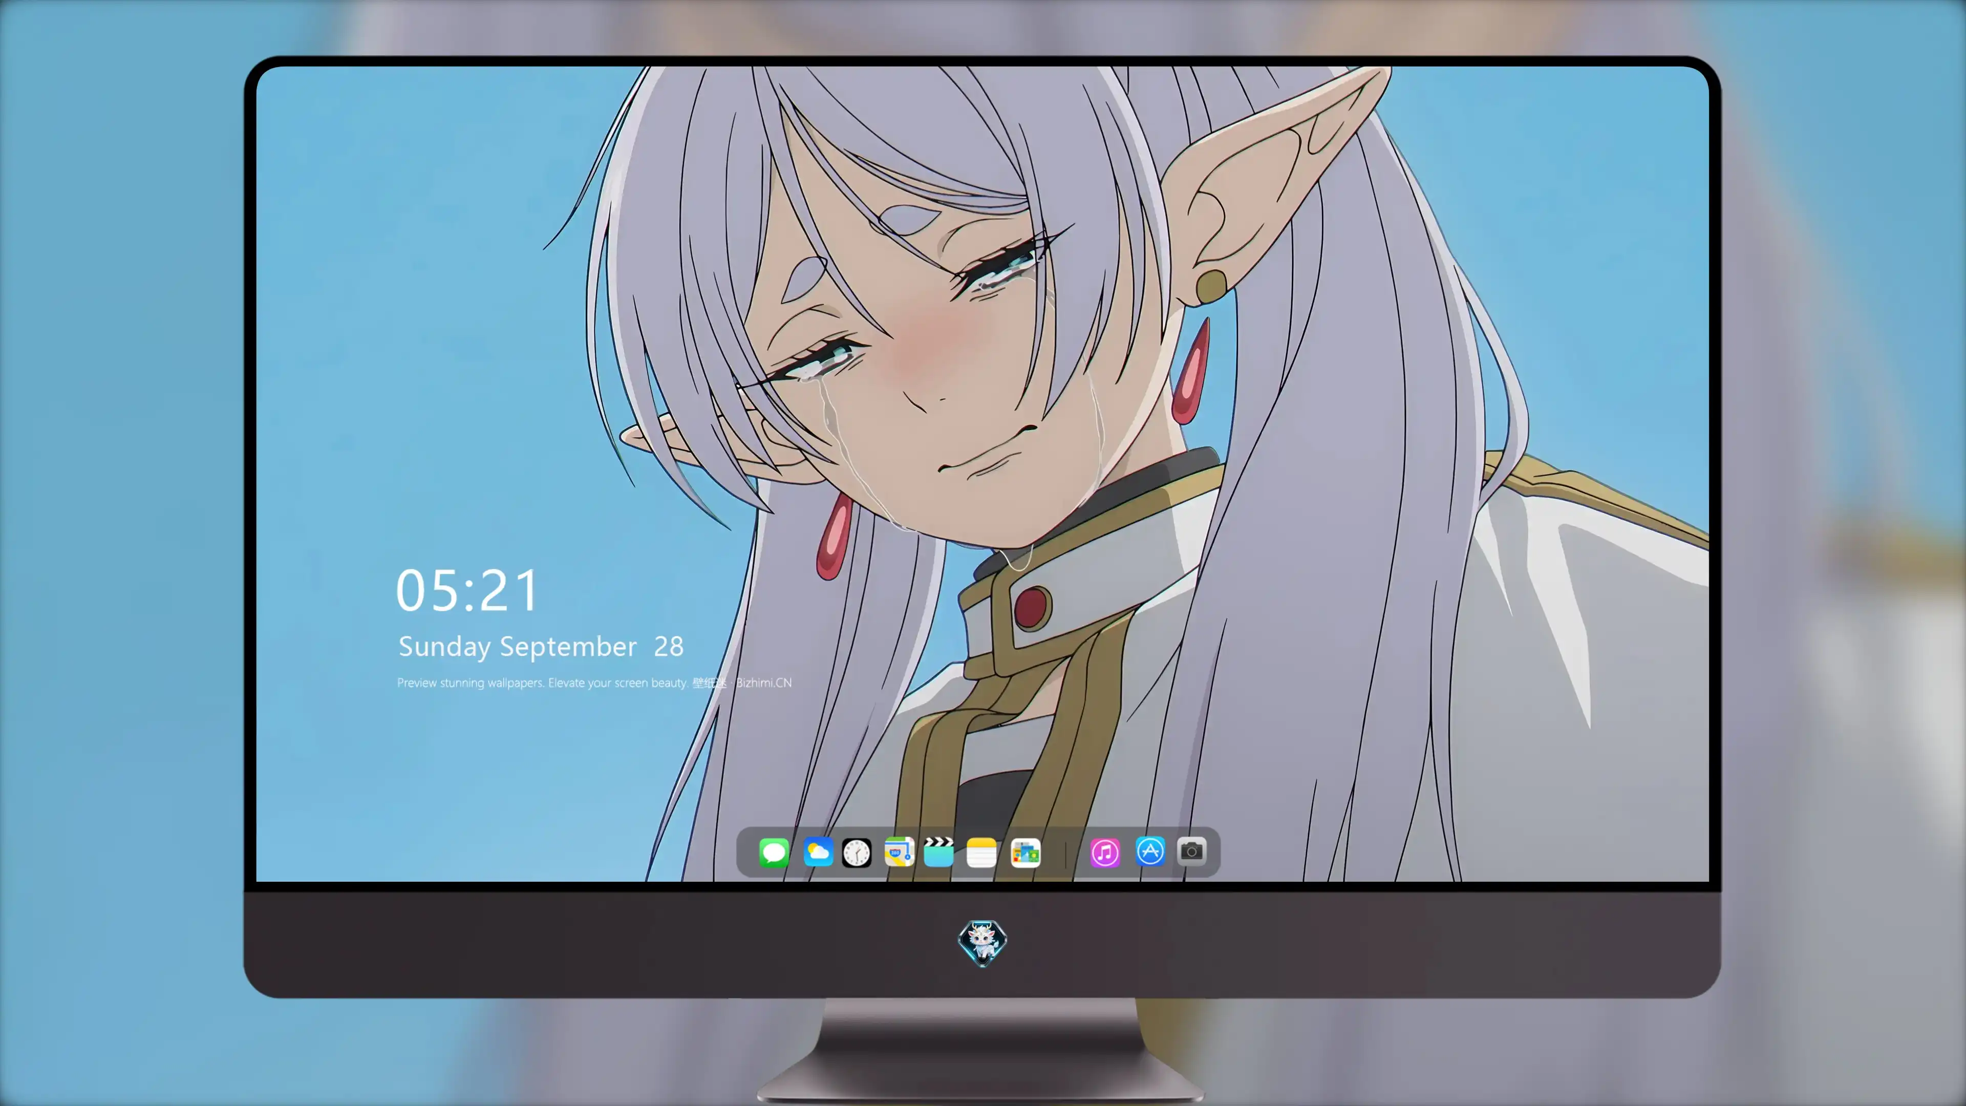Click the 05:21 clock display
Screen dimensions: 1966x1106
click(467, 590)
